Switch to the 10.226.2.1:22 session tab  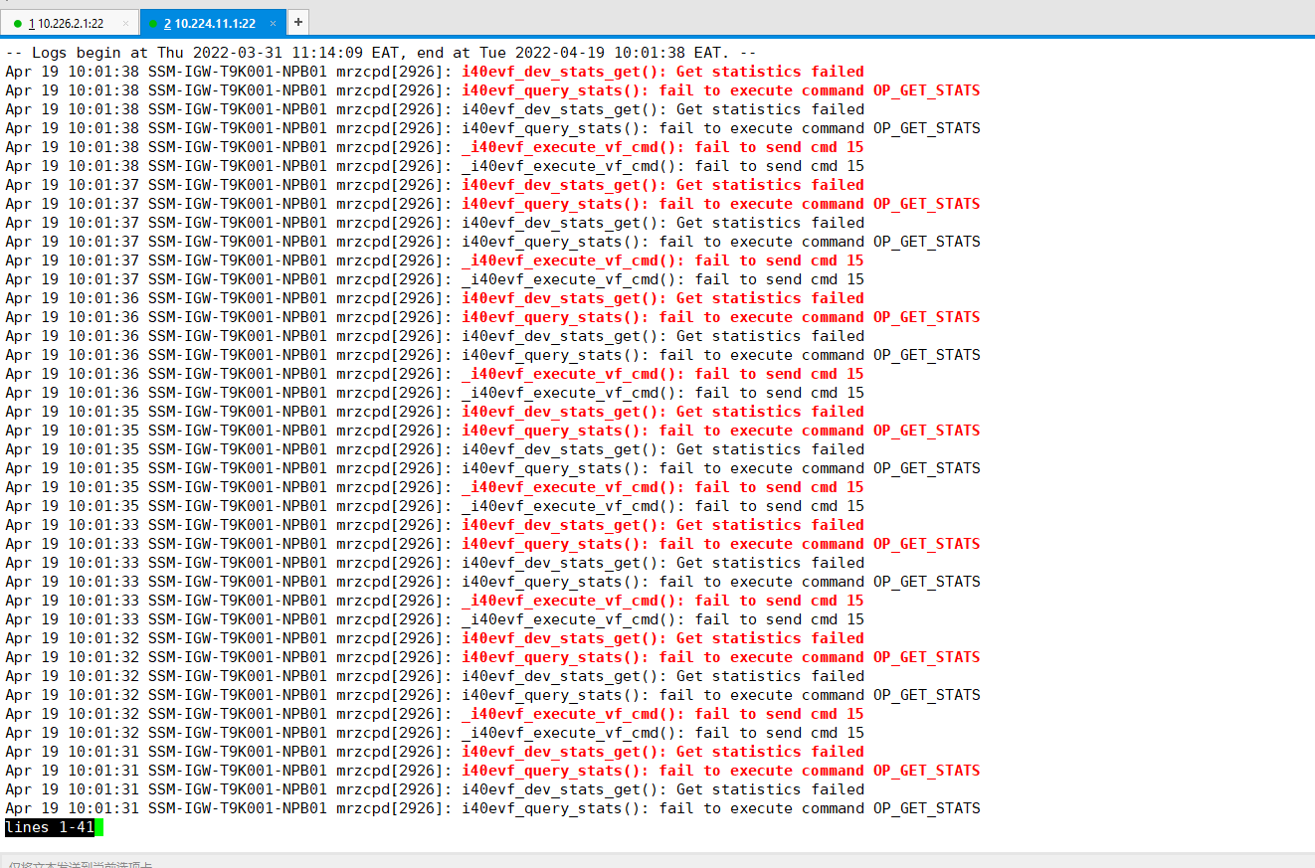pos(70,23)
